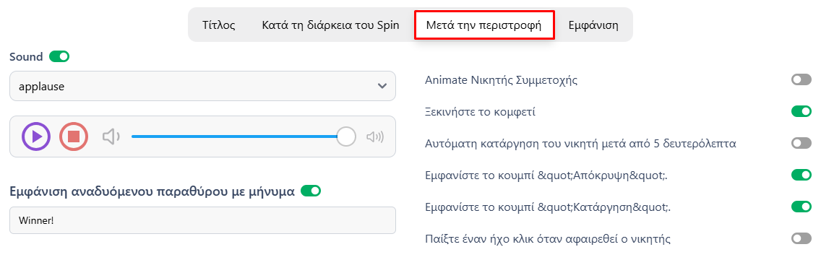Turn off Ξεκινήστε το κομφετί
Screen dimensions: 821x260
pos(801,111)
